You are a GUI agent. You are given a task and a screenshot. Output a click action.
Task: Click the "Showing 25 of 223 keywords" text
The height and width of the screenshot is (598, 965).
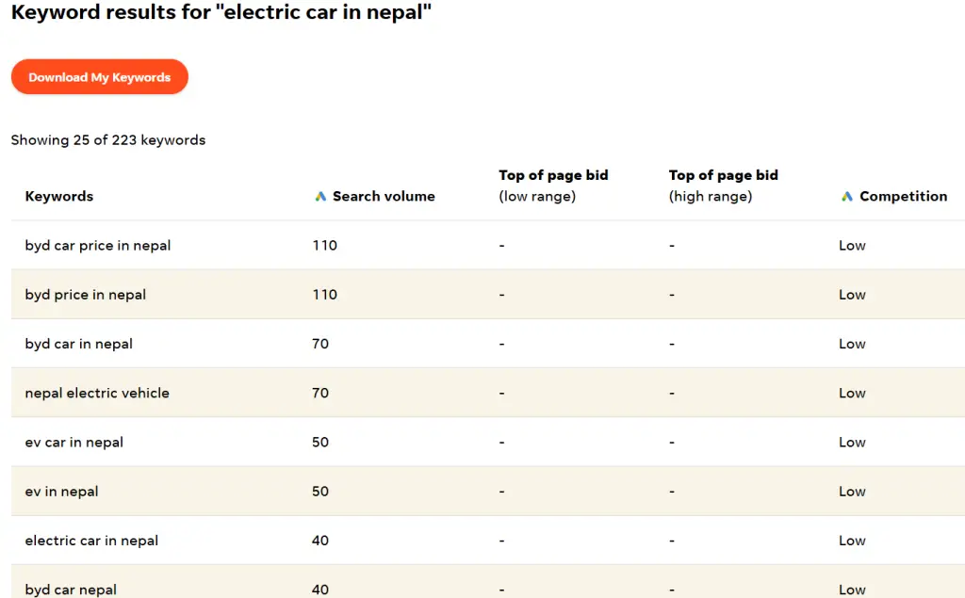tap(108, 140)
